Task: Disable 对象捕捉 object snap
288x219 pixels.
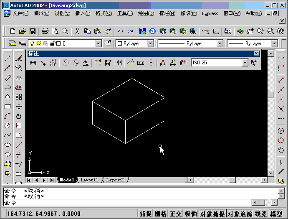Action: [212, 214]
